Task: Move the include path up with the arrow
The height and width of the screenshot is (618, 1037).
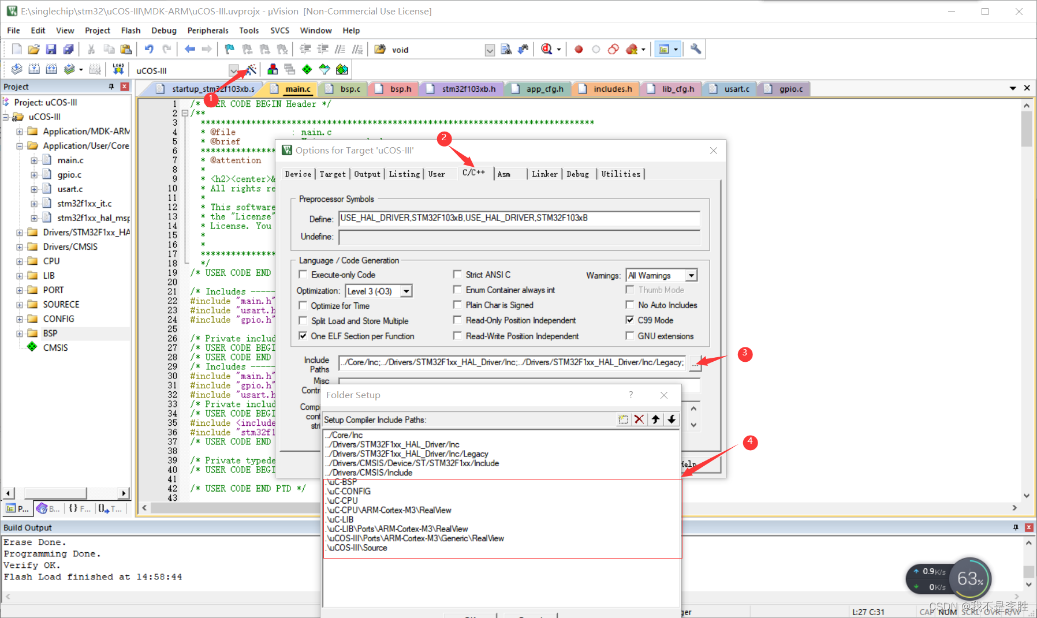Action: (x=655, y=420)
